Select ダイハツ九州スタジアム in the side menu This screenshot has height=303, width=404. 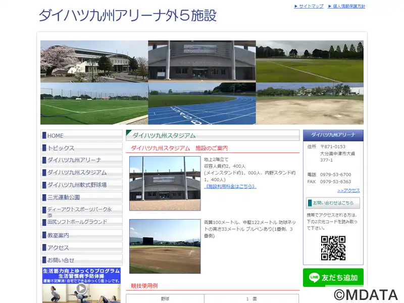pos(81,173)
